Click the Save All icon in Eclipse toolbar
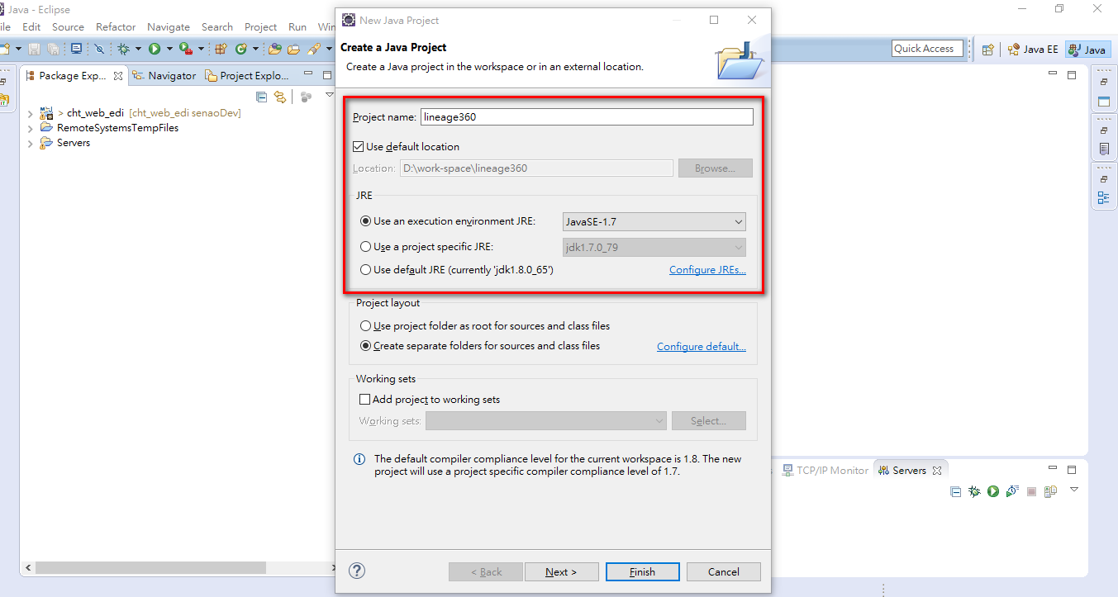The width and height of the screenshot is (1118, 597). tap(54, 49)
